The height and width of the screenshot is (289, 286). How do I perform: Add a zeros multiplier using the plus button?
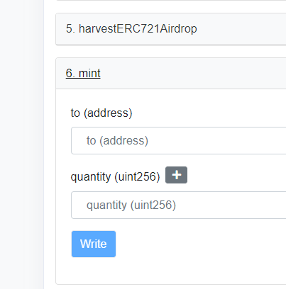(176, 175)
